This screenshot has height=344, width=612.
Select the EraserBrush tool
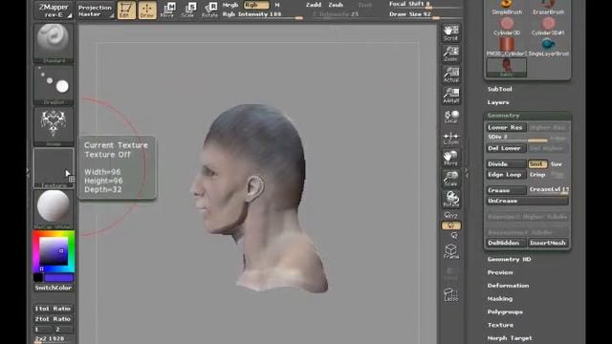point(548,8)
